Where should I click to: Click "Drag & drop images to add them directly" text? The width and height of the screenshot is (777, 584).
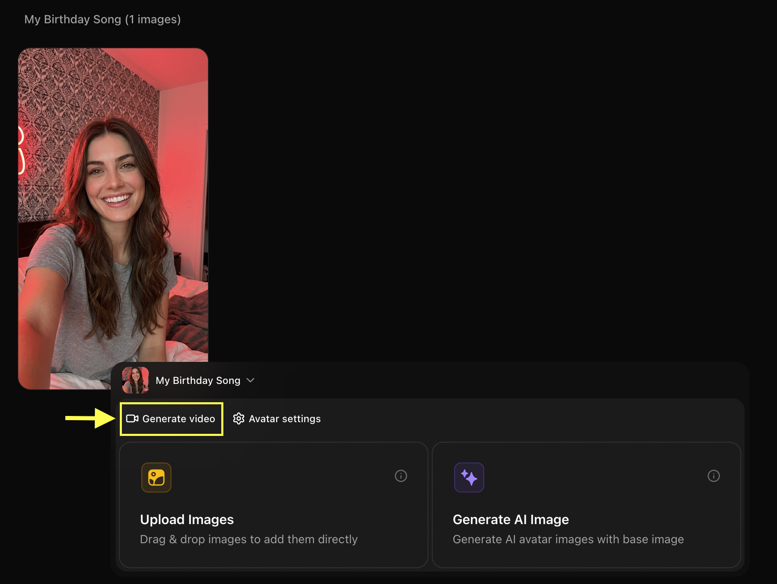[249, 539]
